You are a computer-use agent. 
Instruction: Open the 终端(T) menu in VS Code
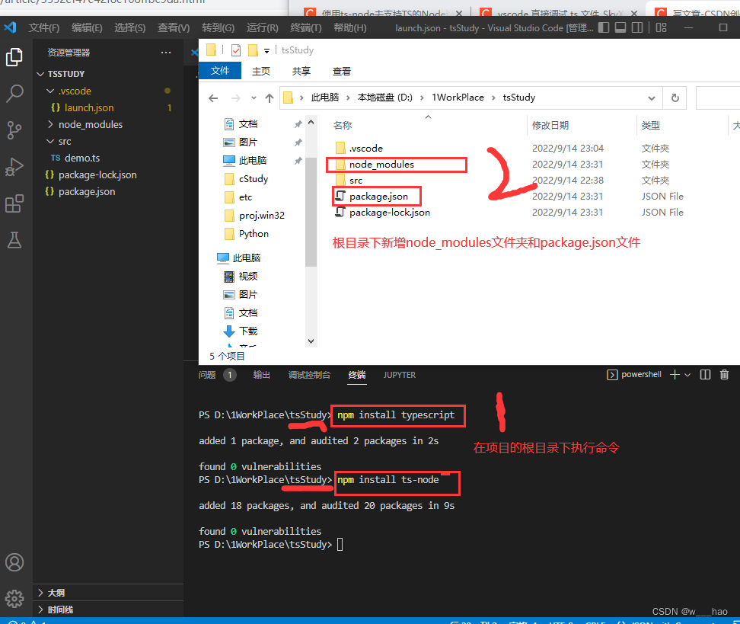point(306,27)
